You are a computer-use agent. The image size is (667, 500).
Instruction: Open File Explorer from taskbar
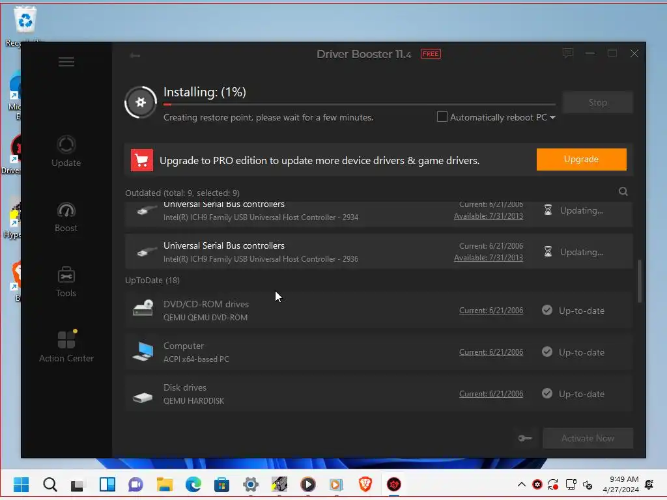coord(164,484)
